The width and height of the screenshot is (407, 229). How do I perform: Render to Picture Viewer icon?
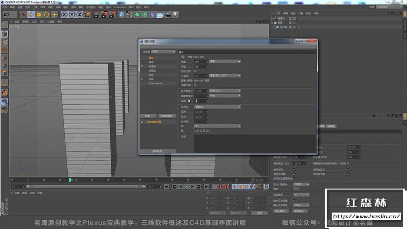point(104,14)
